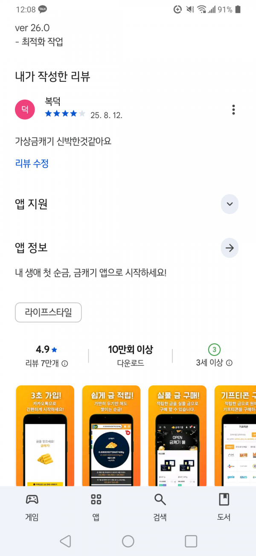Viewport: 256px width, 556px height.
Task: Open 앱 정보 with the arrow button
Action: (230, 248)
